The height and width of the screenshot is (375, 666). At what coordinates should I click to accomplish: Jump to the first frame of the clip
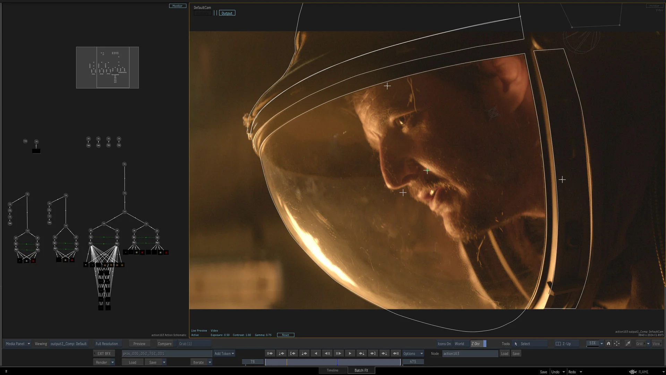pos(270,353)
